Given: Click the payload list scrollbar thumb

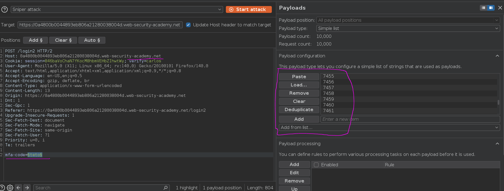Looking at the screenshot, I should pyautogui.click(x=498, y=102).
